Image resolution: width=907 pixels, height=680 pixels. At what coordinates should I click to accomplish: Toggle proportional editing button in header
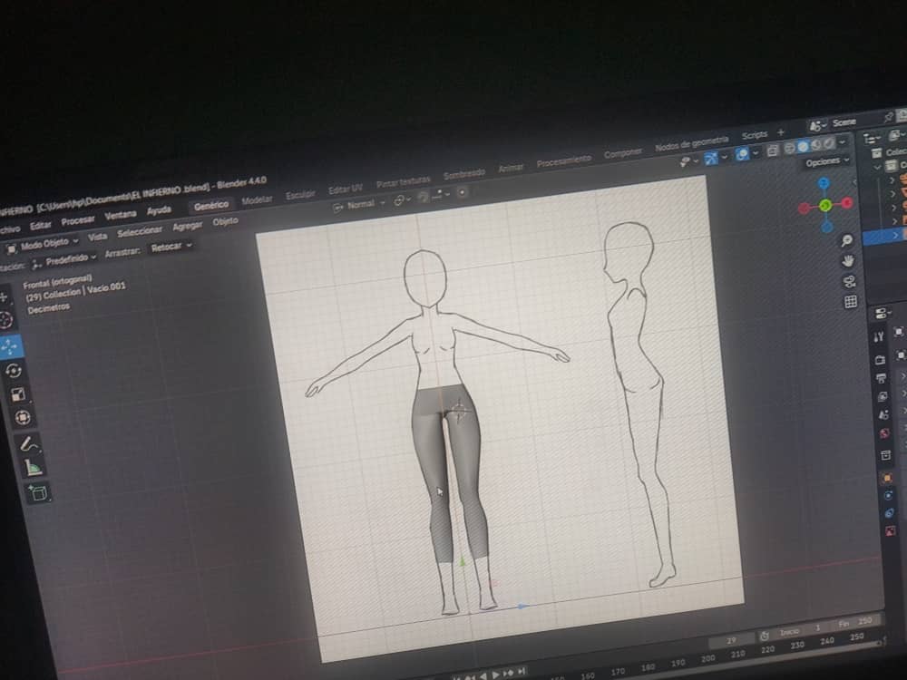[462, 192]
